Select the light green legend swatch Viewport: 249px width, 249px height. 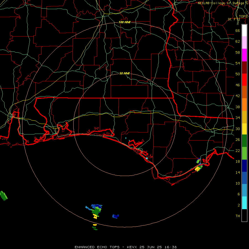244,153
